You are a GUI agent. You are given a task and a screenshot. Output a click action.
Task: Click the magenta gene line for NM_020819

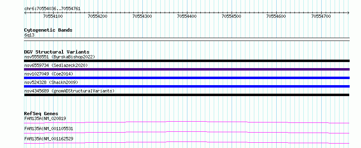click(x=187, y=122)
